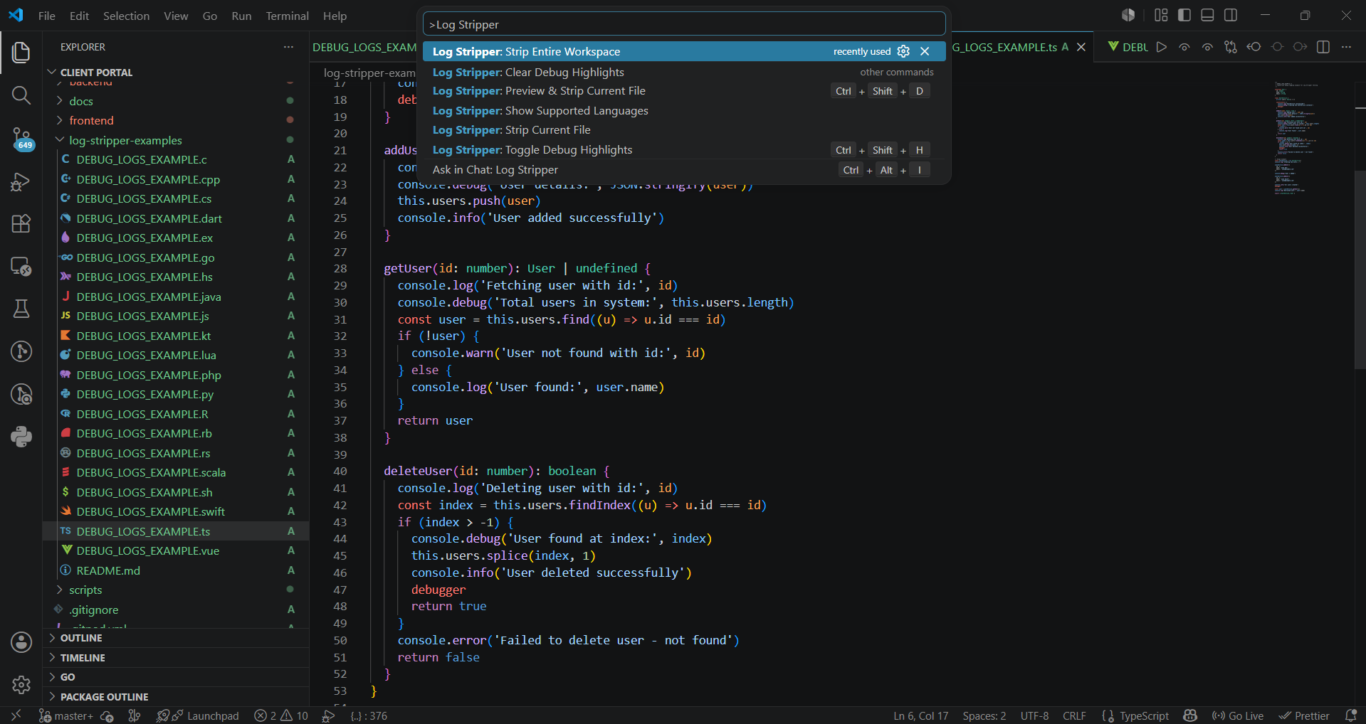Choose Ask in Chat: Log Stripper
Image resolution: width=1366 pixels, height=724 pixels.
coord(684,169)
